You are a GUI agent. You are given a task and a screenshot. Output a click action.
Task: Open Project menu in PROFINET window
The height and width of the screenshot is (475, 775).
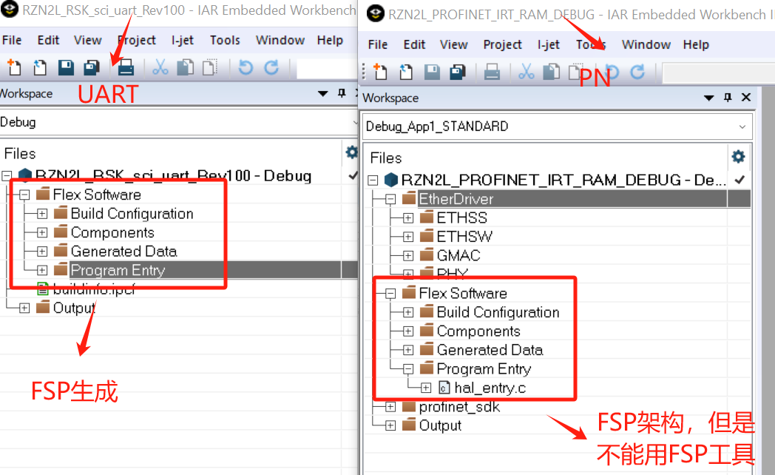click(502, 44)
